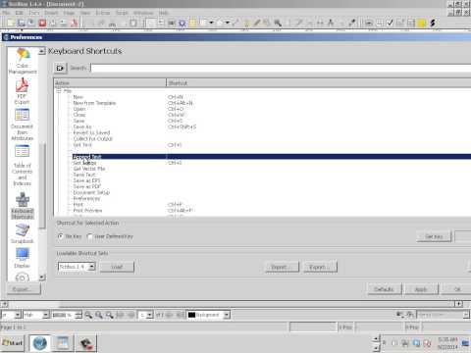Click the New document toolbar icon
Image resolution: width=471 pixels, height=353 pixels.
11,23
